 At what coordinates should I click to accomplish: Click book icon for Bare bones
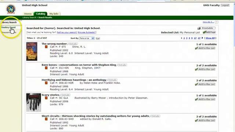click(46, 68)
